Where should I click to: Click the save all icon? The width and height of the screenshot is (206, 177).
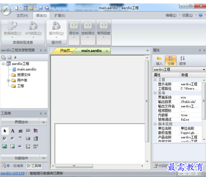pyautogui.click(x=47, y=8)
